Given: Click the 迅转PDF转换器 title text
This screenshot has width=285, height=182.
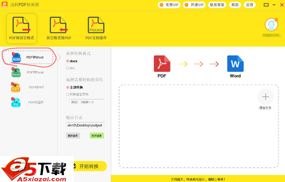Looking at the screenshot, I should (x=25, y=4).
